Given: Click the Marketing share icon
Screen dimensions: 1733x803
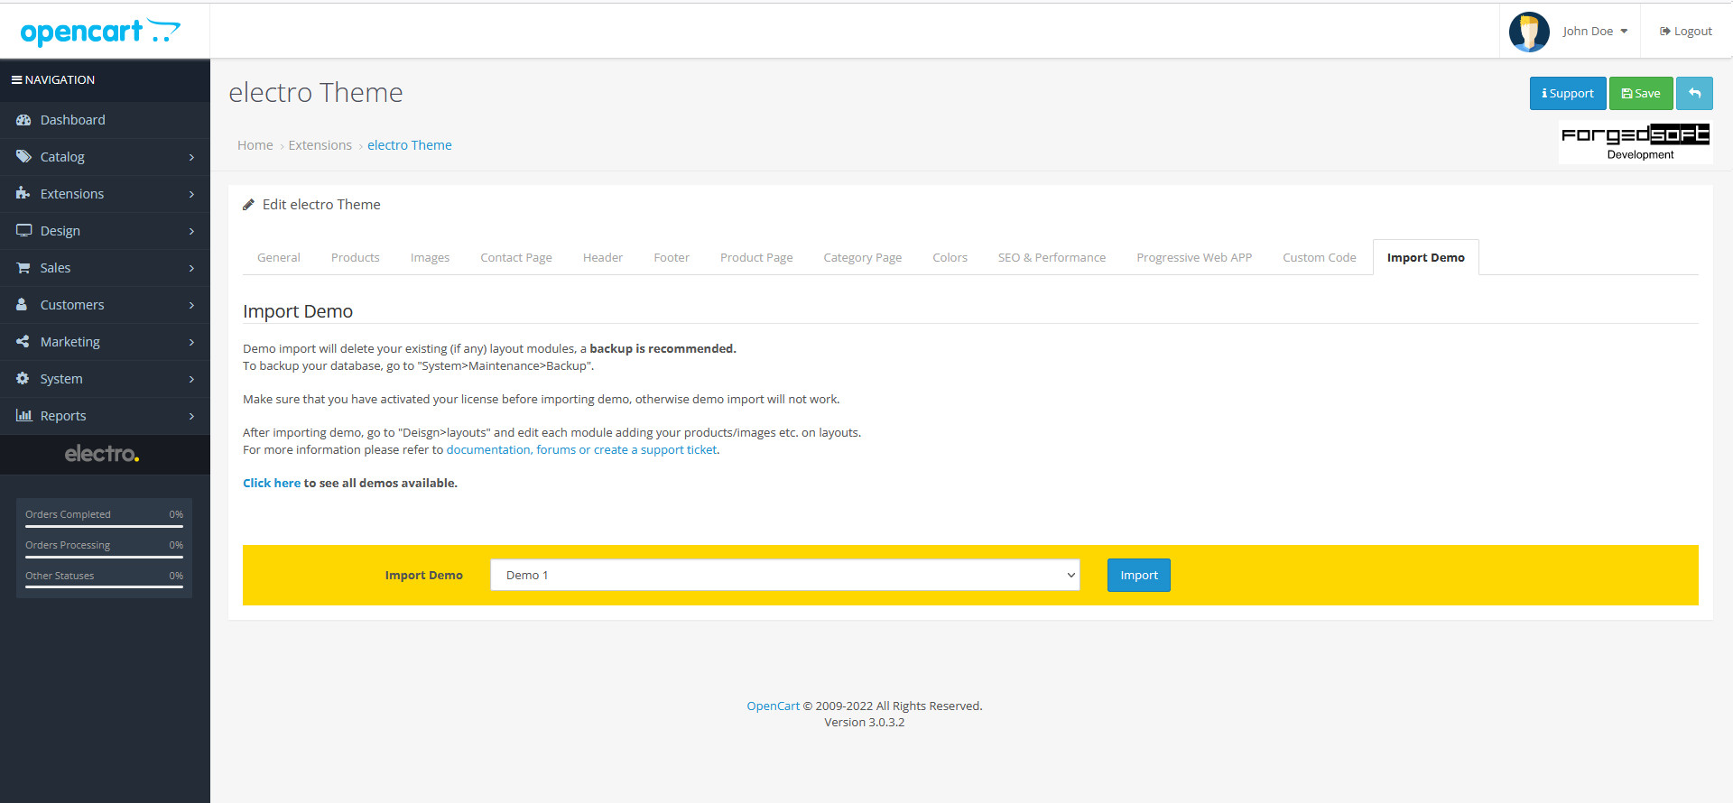Looking at the screenshot, I should (23, 342).
